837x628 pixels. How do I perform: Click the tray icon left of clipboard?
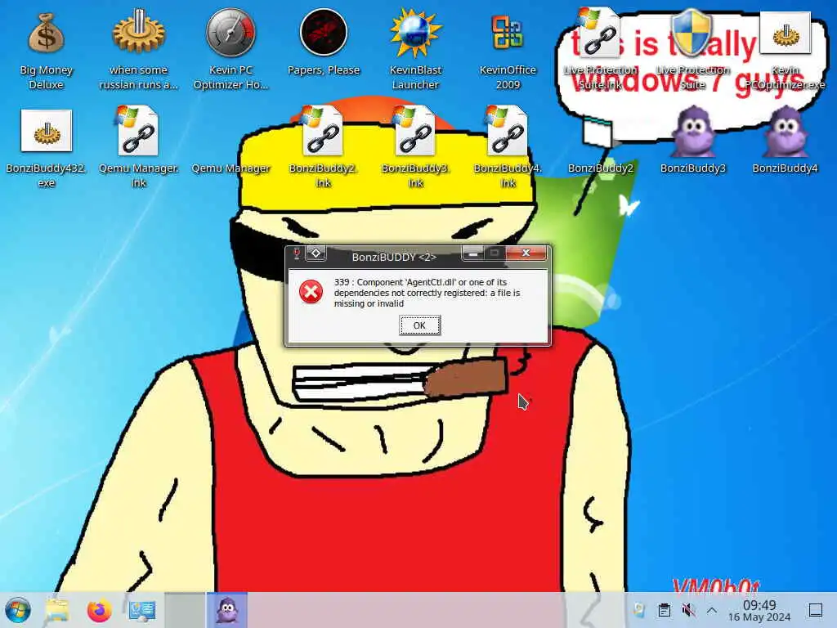639,610
